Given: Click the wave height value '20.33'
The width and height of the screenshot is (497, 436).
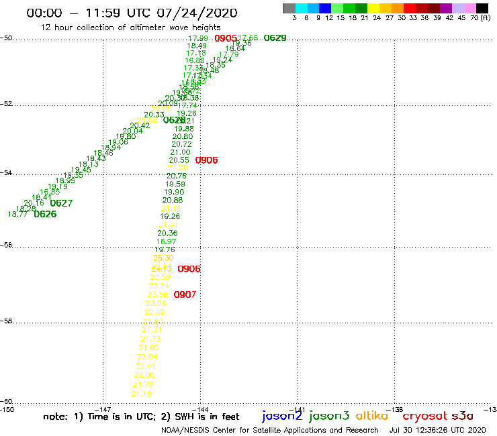Looking at the screenshot, I should point(154,115).
